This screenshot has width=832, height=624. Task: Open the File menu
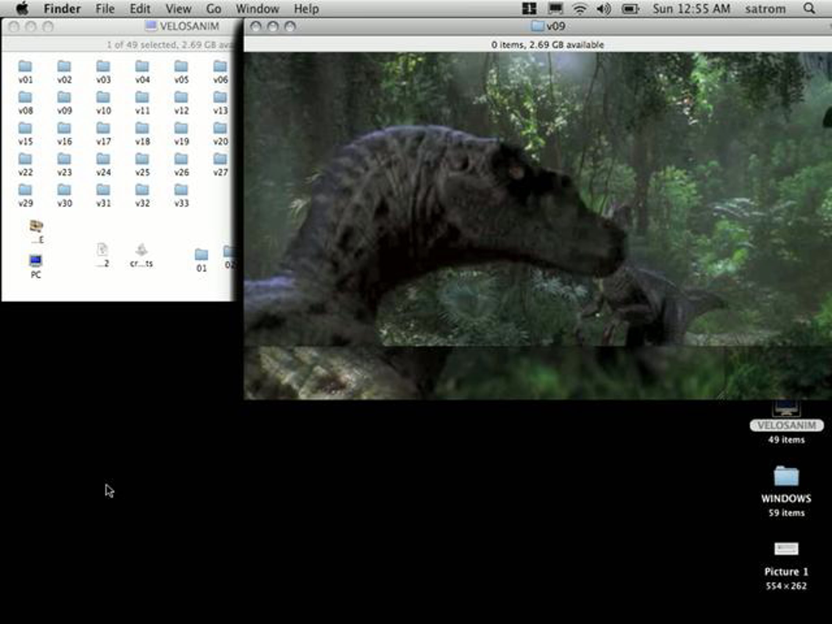pyautogui.click(x=105, y=9)
